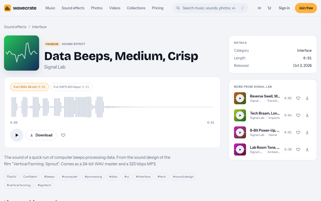Open Collections page

pyautogui.click(x=136, y=8)
